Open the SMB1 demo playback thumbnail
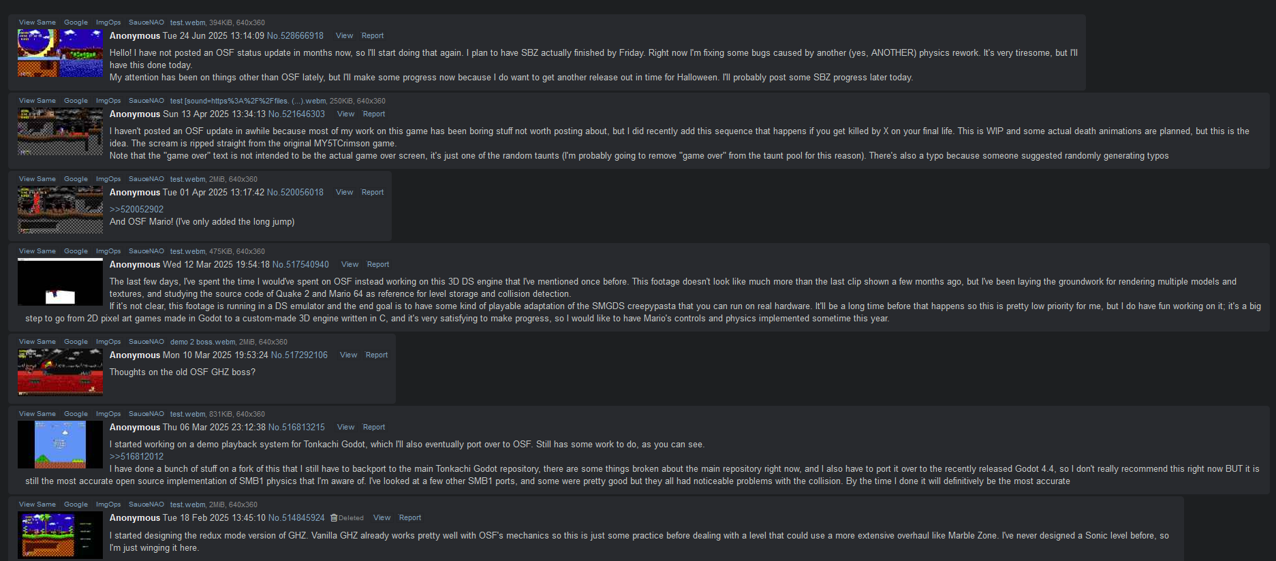 [60, 445]
